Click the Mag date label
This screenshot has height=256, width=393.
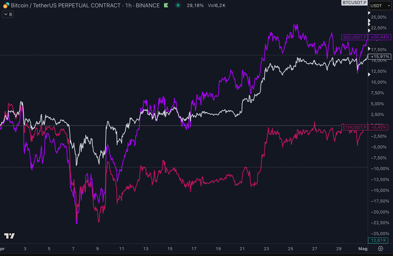364,249
